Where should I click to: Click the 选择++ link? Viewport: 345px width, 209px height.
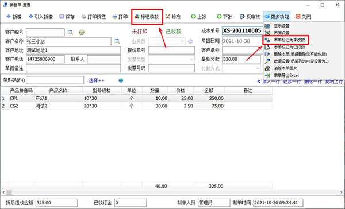point(97,80)
